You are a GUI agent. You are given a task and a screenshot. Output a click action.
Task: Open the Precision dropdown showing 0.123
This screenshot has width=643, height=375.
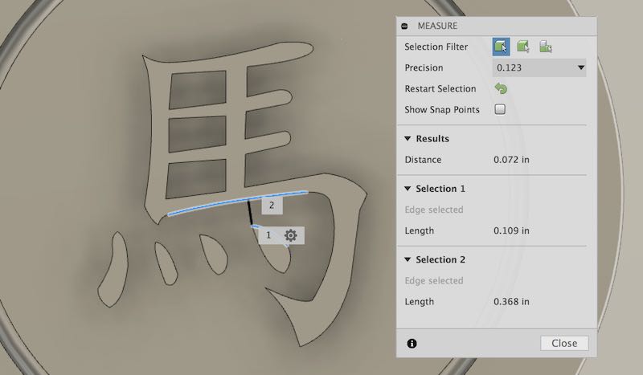(x=539, y=67)
